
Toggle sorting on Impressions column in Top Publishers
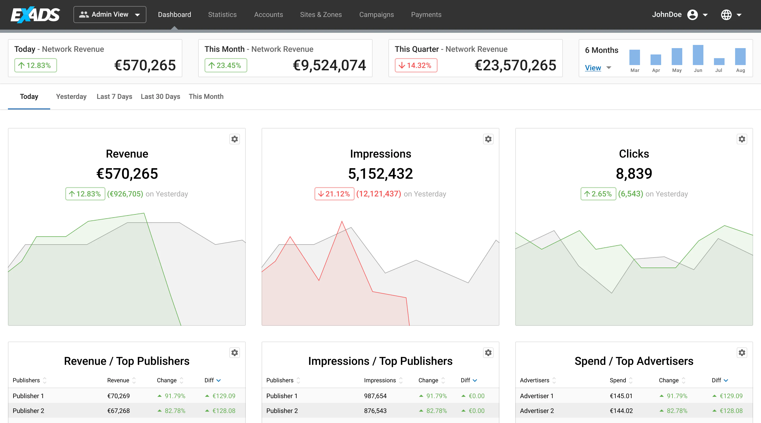401,380
